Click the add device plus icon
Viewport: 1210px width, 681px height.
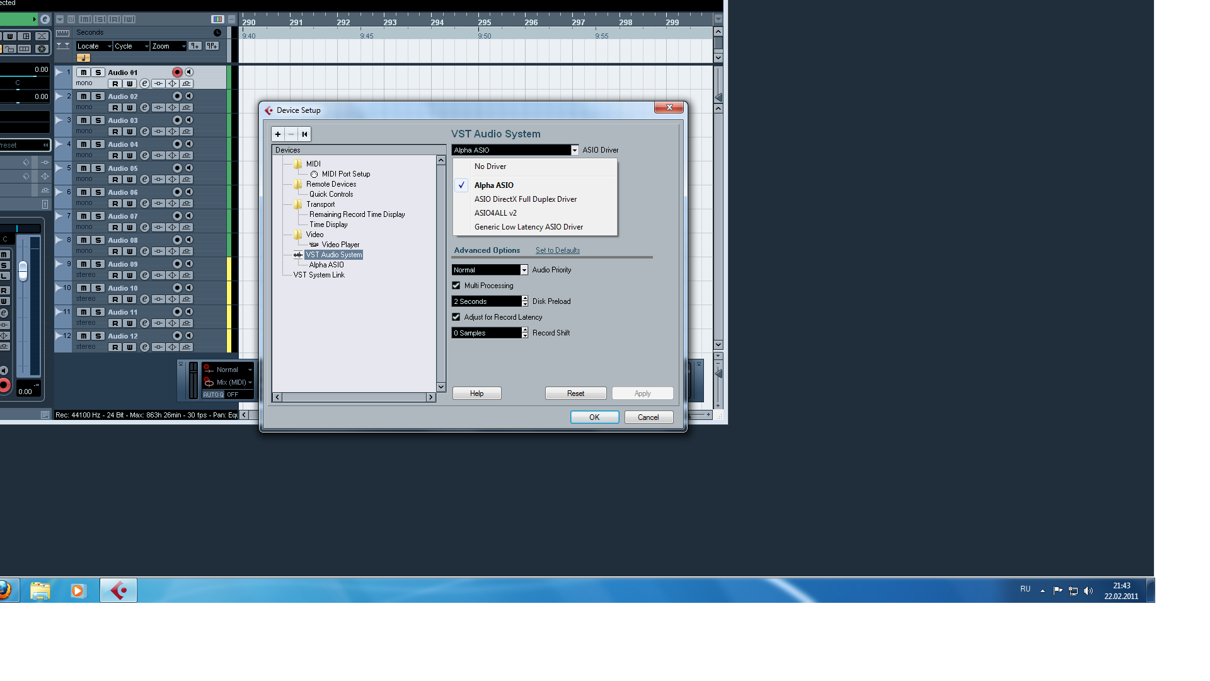pyautogui.click(x=278, y=134)
